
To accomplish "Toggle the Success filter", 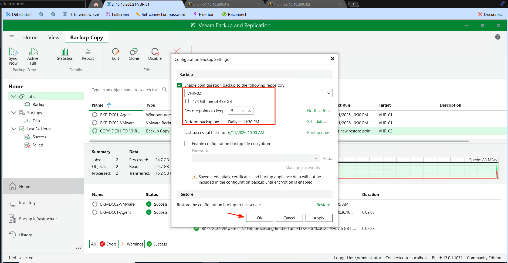I will (x=157, y=244).
